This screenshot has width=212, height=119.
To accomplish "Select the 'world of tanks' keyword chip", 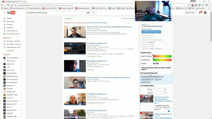I will [x=147, y=79].
